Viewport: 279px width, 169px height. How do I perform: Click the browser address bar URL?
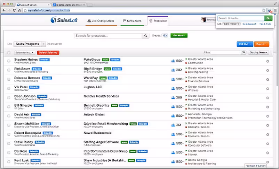tap(49, 10)
